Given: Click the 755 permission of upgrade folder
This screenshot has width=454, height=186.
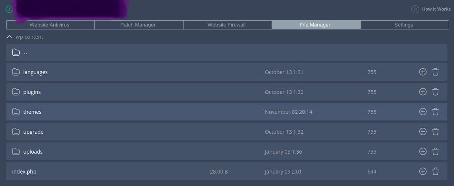Looking at the screenshot, I should click(372, 132).
